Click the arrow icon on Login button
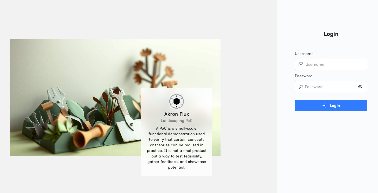 [x=324, y=106]
